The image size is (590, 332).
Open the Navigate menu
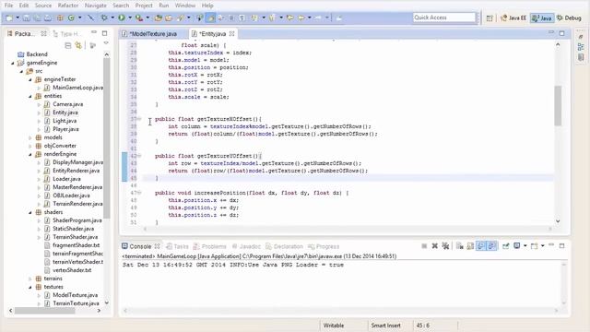[95, 6]
